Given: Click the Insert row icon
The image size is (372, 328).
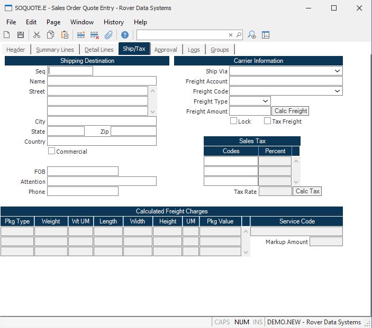Looking at the screenshot, I should pos(81,35).
